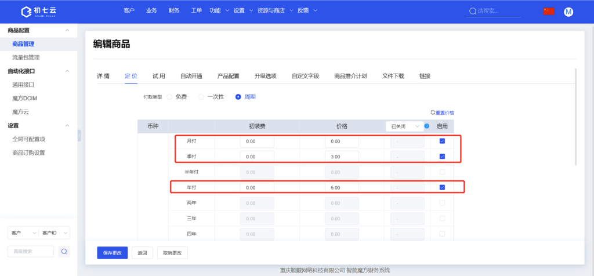594x276 pixels.
Task: Uncheck 年付 enable checkbox
Action: [x=442, y=187]
